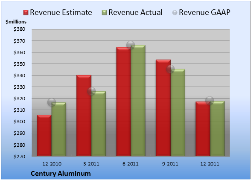Click the 3-2011 quarter label
This screenshot has height=180, width=251.
pos(91,164)
